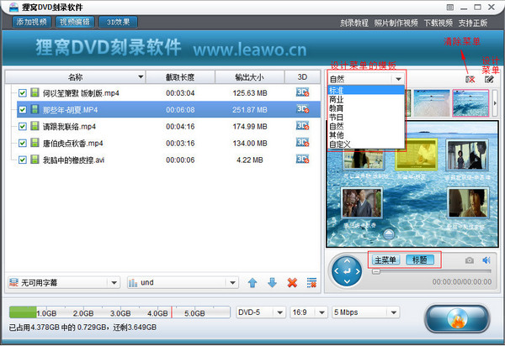Image resolution: width=505 pixels, height=346 pixels.
Task: Click the 添加视频 button
Action: (x=32, y=22)
